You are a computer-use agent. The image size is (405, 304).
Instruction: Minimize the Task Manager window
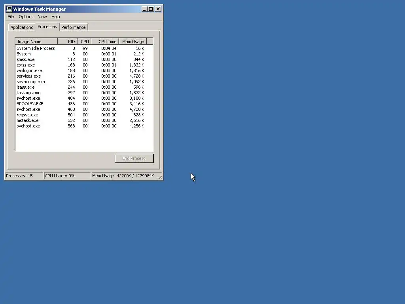(144, 9)
